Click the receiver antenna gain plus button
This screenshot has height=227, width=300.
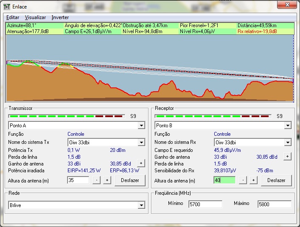(x=287, y=157)
